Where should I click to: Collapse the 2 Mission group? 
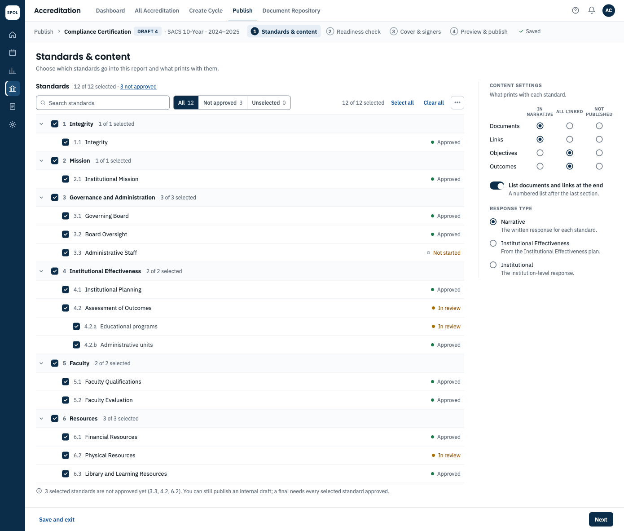(x=41, y=161)
